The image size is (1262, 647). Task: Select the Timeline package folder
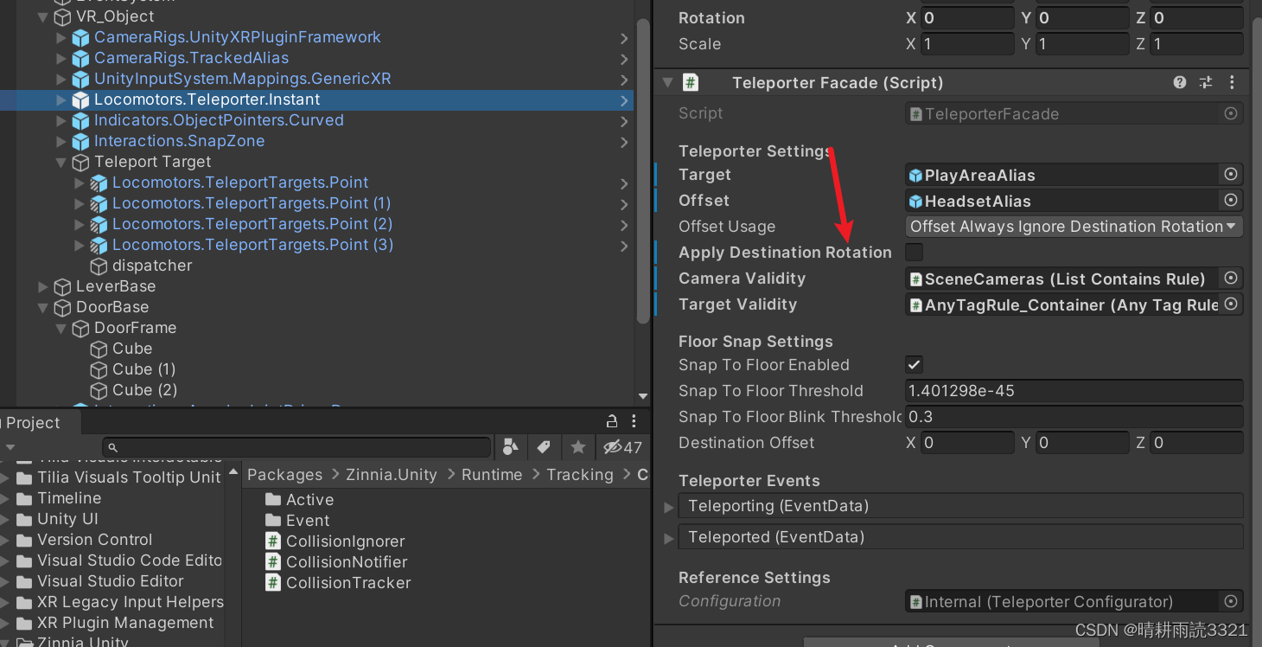tap(69, 498)
